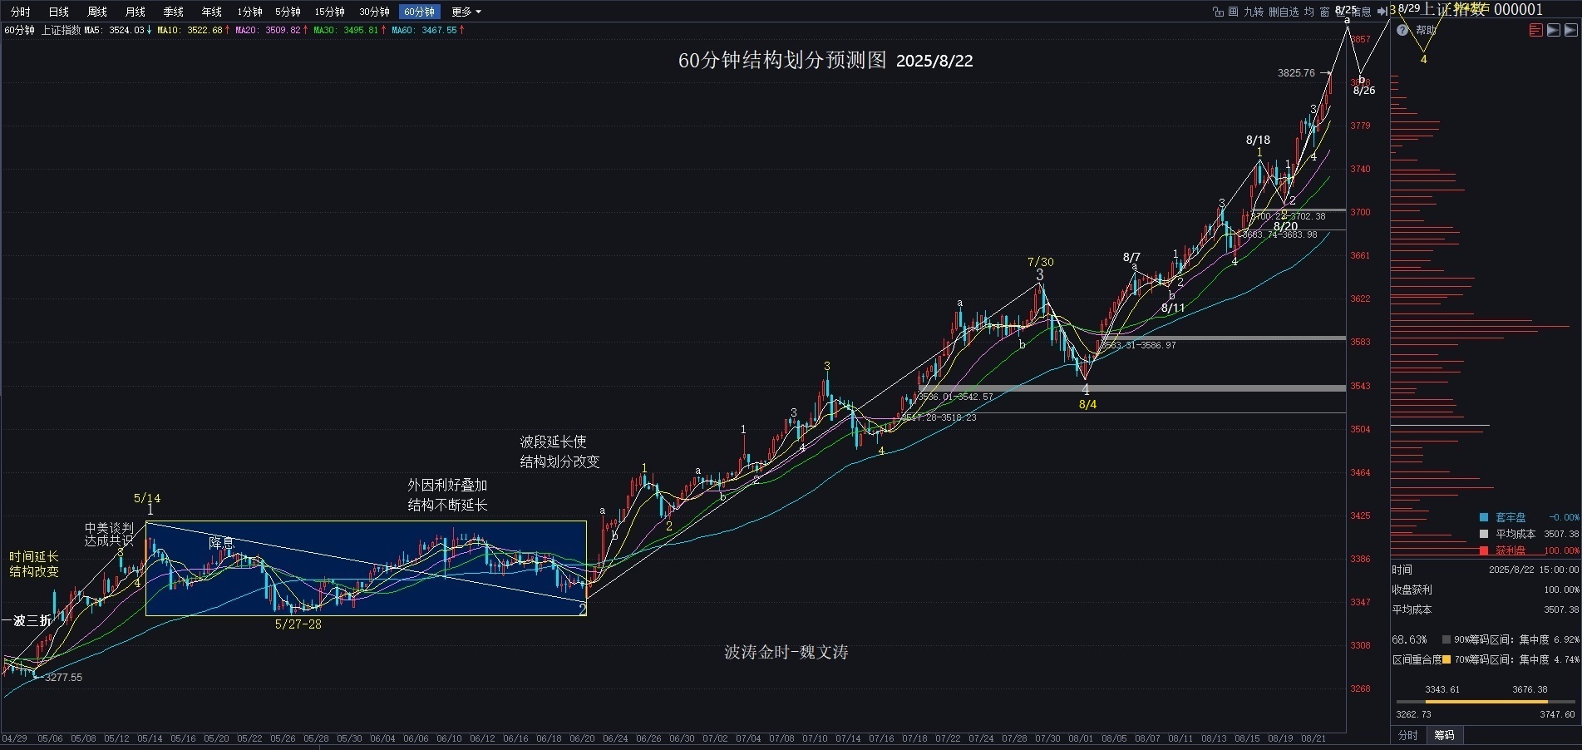Select the highlighted 60分钟 period tab
Image resolution: width=1582 pixels, height=750 pixels.
coord(419,12)
